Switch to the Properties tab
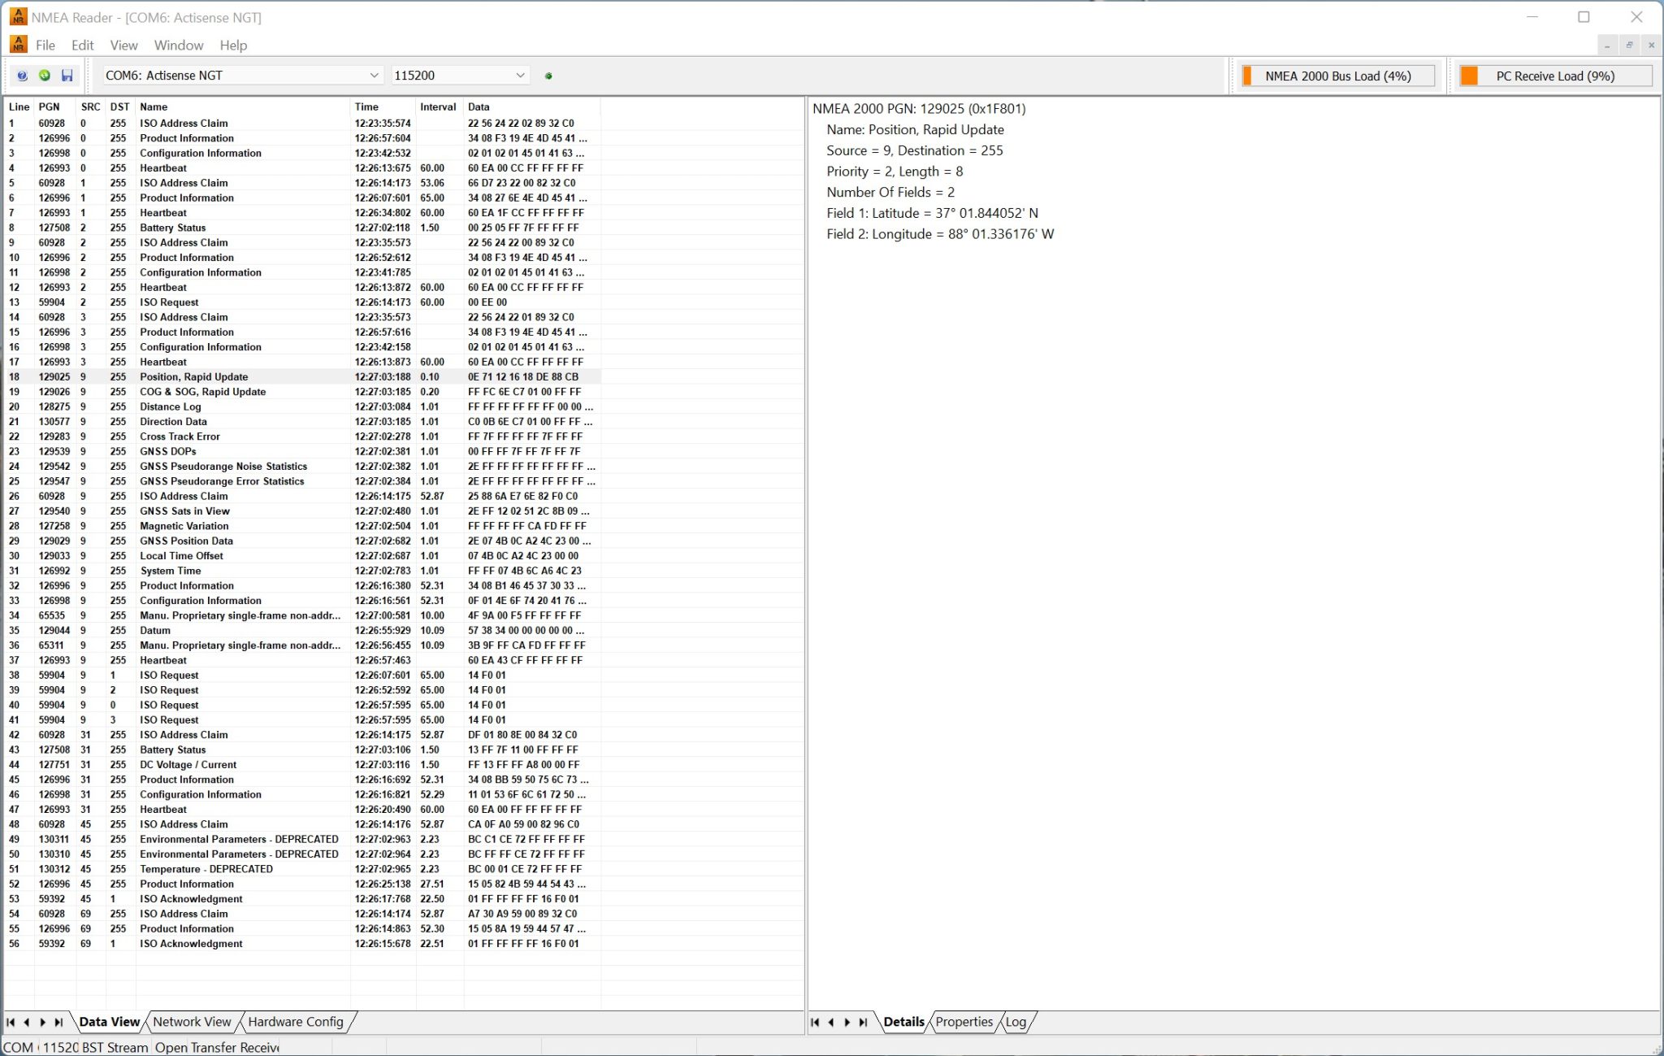This screenshot has height=1056, width=1664. [x=964, y=1022]
